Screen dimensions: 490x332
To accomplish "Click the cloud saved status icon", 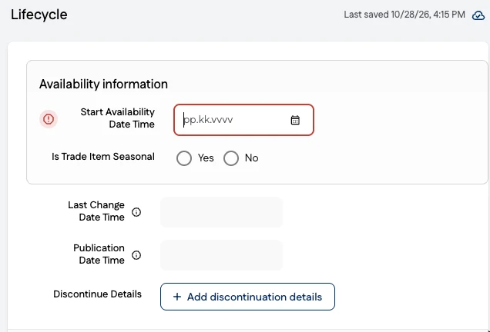I will 478,15.
